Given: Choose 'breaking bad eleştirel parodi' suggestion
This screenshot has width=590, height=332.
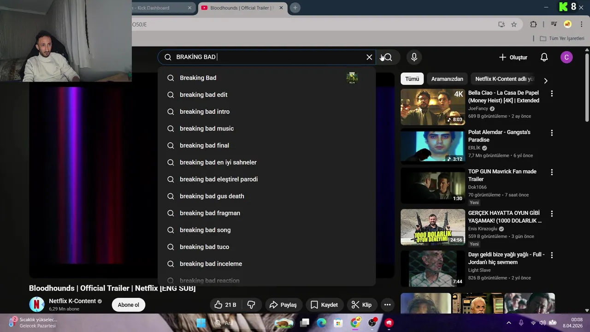Looking at the screenshot, I should pyautogui.click(x=266, y=179).
